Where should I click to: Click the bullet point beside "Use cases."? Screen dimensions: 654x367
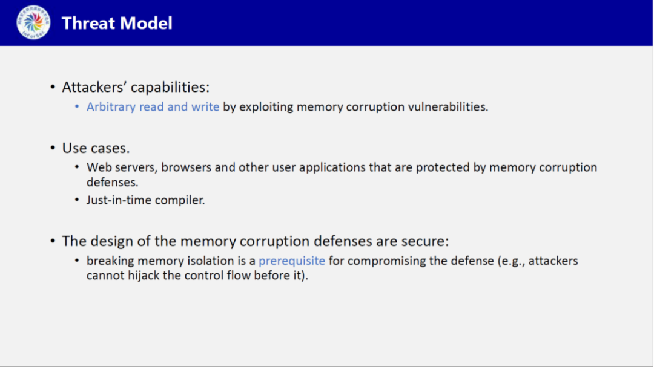click(53, 148)
